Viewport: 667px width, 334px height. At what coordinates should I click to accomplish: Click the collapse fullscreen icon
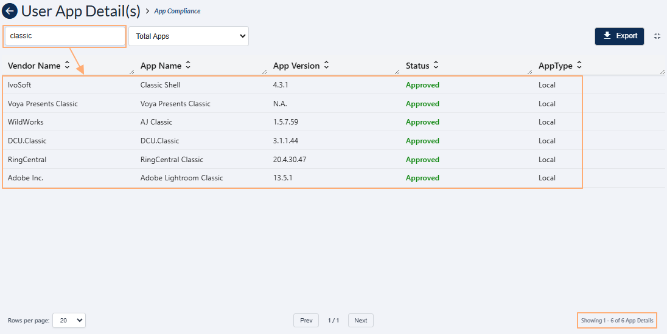[x=657, y=36]
